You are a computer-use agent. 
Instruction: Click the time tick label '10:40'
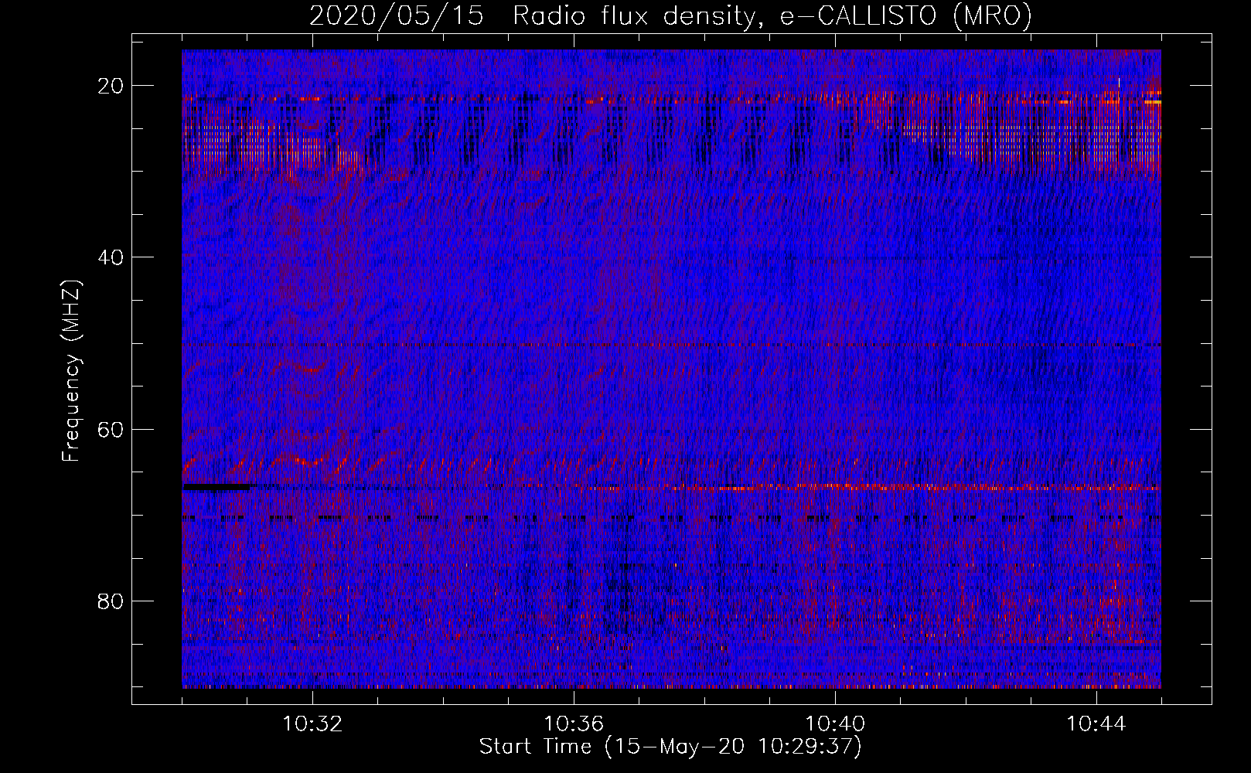tap(835, 724)
